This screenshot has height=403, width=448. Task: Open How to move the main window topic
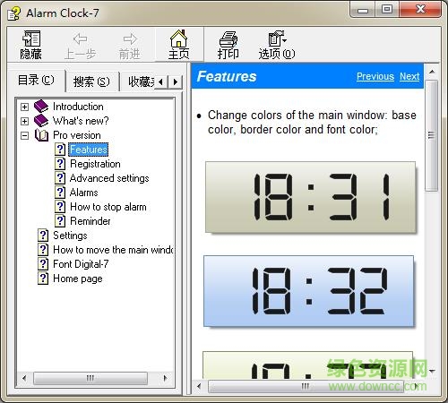(113, 250)
